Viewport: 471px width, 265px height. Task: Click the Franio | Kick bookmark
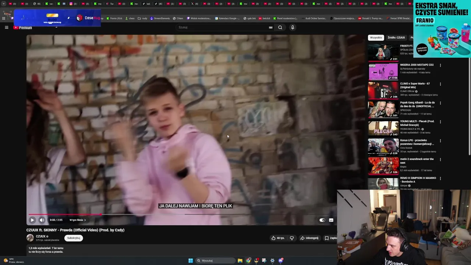coord(114,18)
